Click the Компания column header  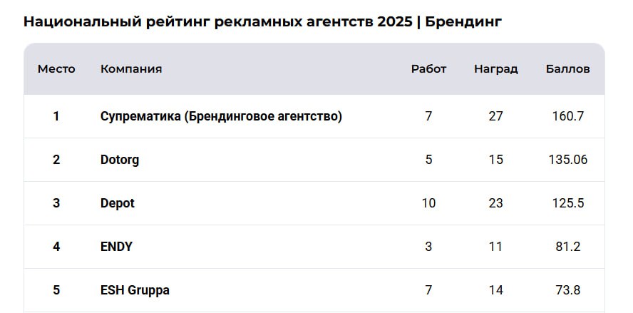(x=131, y=69)
